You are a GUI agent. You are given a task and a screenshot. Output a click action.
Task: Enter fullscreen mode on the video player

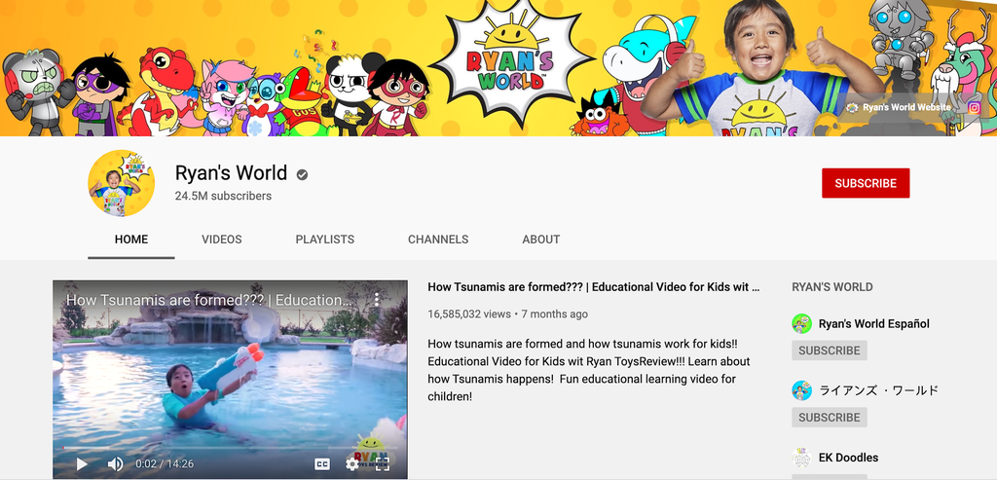point(382,464)
